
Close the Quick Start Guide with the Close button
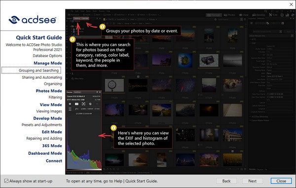(x=281, y=181)
